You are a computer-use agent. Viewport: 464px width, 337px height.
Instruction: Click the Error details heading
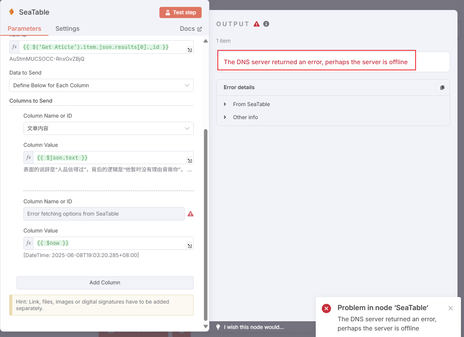tap(239, 87)
